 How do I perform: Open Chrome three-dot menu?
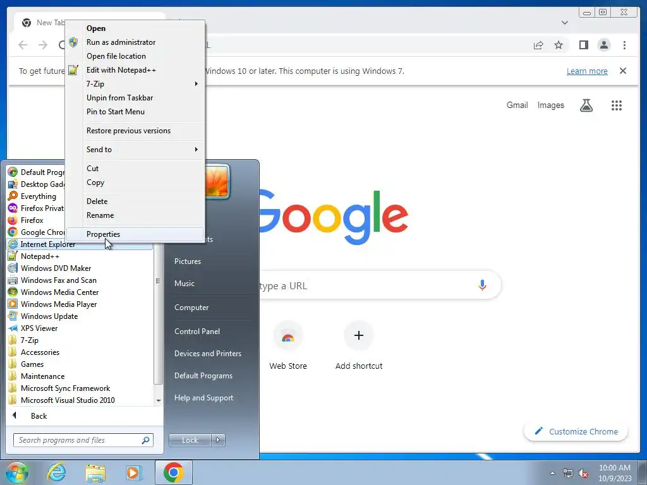(625, 45)
